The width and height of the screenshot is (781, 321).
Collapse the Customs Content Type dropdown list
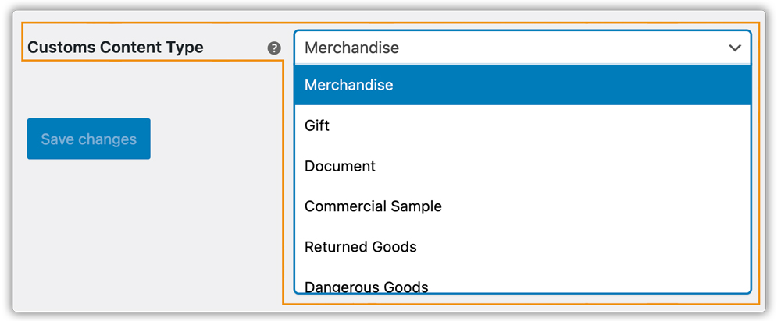tap(734, 48)
